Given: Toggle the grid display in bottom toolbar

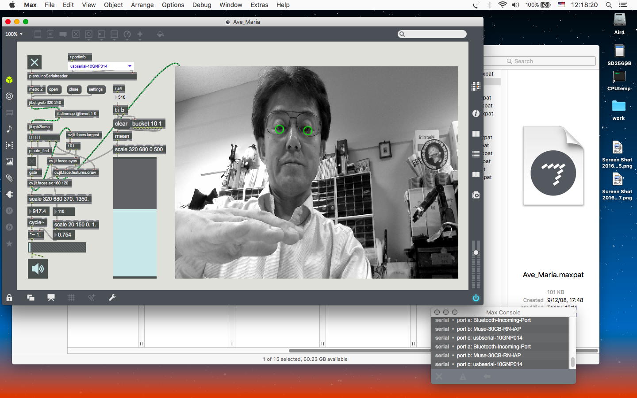Looking at the screenshot, I should [x=71, y=298].
